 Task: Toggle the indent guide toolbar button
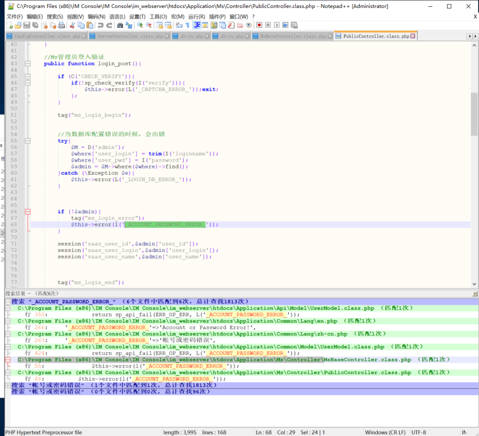click(197, 25)
